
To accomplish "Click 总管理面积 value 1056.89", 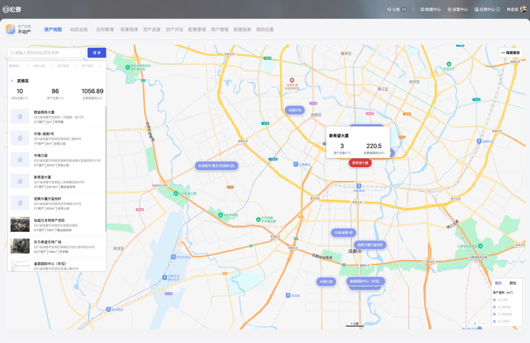I will coord(92,91).
